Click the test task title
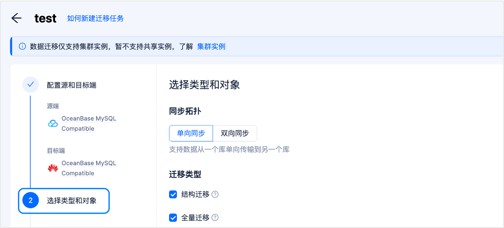This screenshot has width=504, height=228. (46, 18)
